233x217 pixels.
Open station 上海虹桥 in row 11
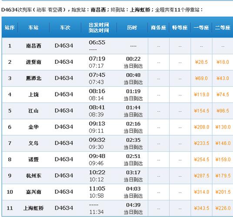click(33, 208)
